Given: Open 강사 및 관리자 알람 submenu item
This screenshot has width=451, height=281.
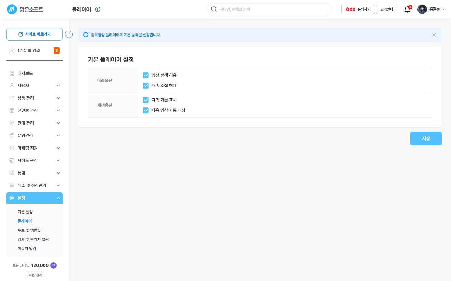Looking at the screenshot, I should point(33,239).
